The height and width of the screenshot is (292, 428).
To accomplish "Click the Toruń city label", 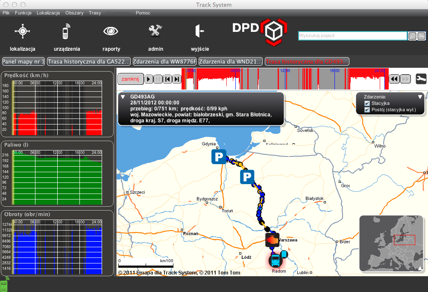I will coord(227,211).
